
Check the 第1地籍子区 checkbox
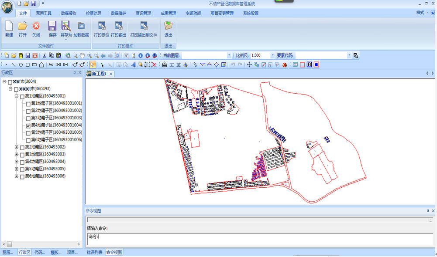coord(28,104)
